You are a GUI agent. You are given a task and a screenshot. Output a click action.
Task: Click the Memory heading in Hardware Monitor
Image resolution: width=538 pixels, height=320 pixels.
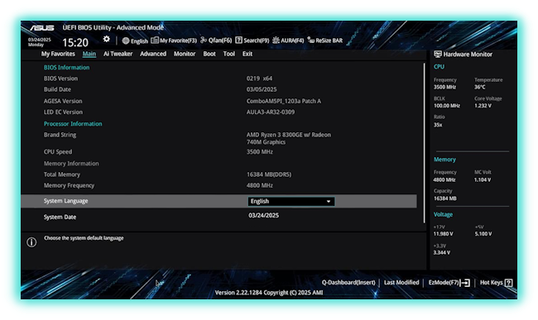click(x=444, y=160)
